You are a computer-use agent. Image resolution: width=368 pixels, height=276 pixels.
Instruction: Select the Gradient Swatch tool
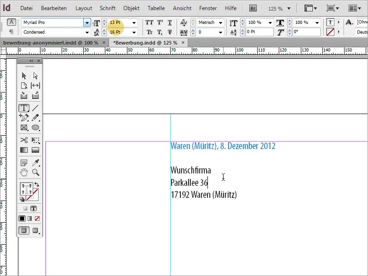24,150
